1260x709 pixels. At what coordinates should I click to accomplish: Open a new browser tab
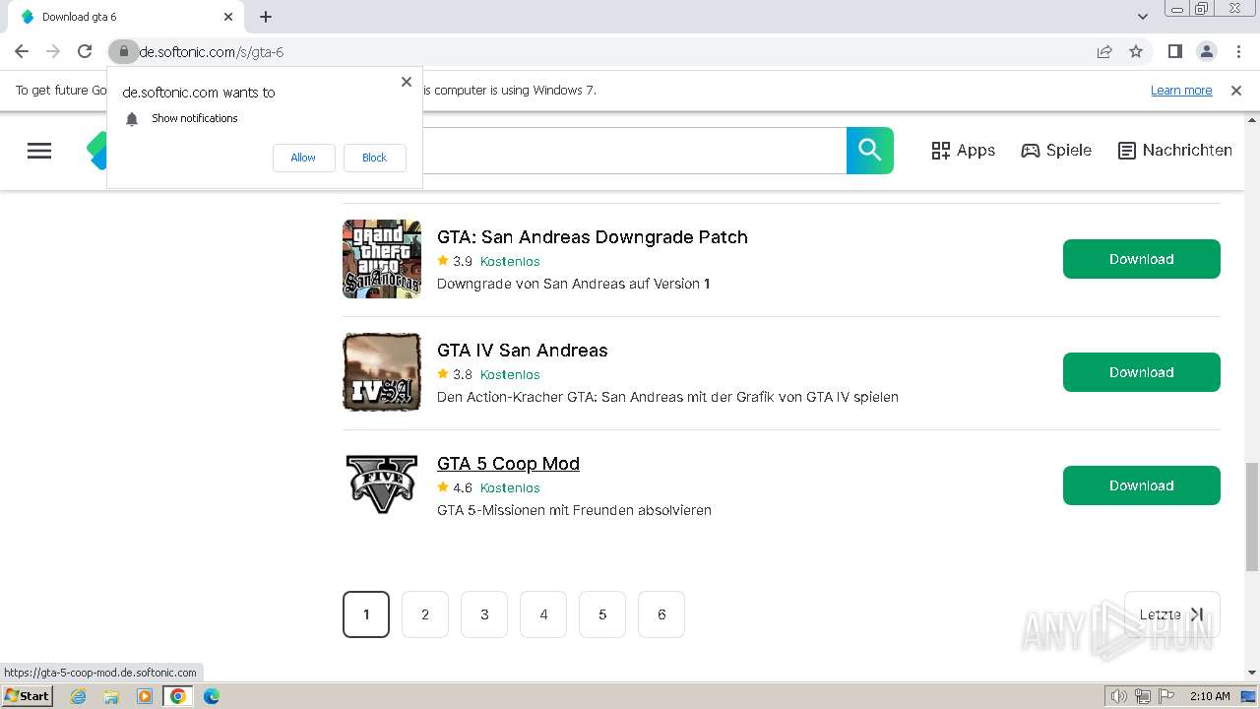[266, 17]
